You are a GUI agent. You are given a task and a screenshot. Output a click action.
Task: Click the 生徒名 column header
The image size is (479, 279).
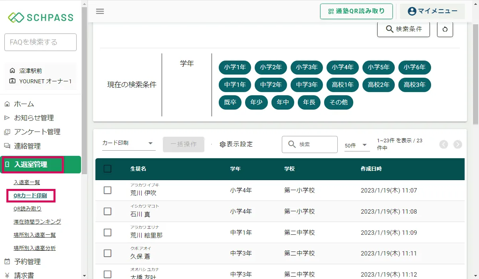[139, 169]
